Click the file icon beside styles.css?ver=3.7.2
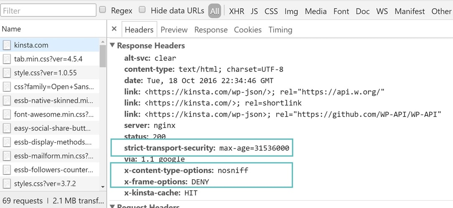The height and width of the screenshot is (208, 453). (7, 183)
